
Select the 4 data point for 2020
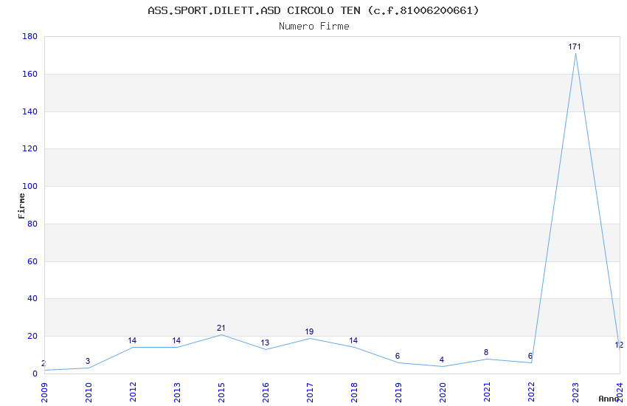pos(443,366)
